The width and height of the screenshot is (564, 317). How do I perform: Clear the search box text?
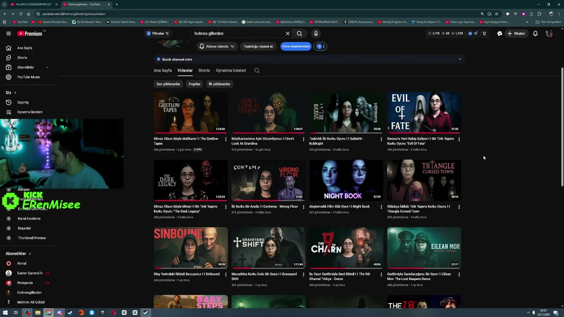(x=288, y=33)
